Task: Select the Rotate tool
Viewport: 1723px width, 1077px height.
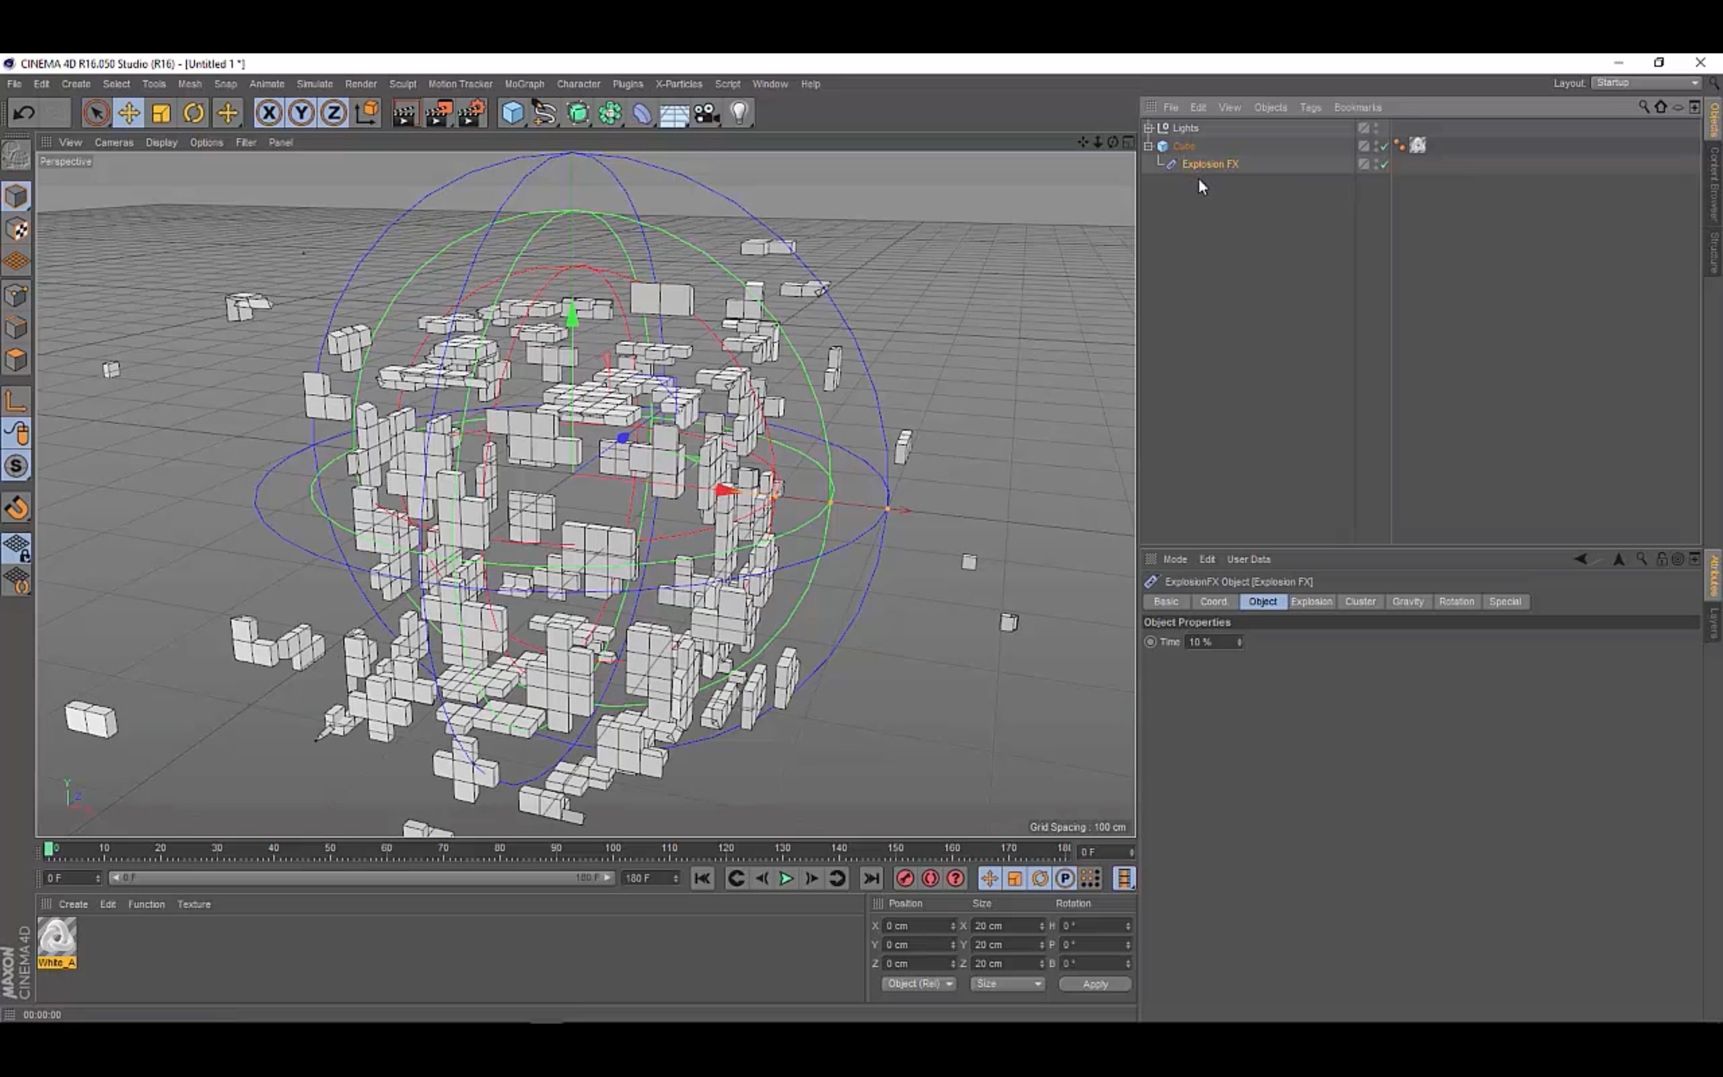Action: [194, 113]
